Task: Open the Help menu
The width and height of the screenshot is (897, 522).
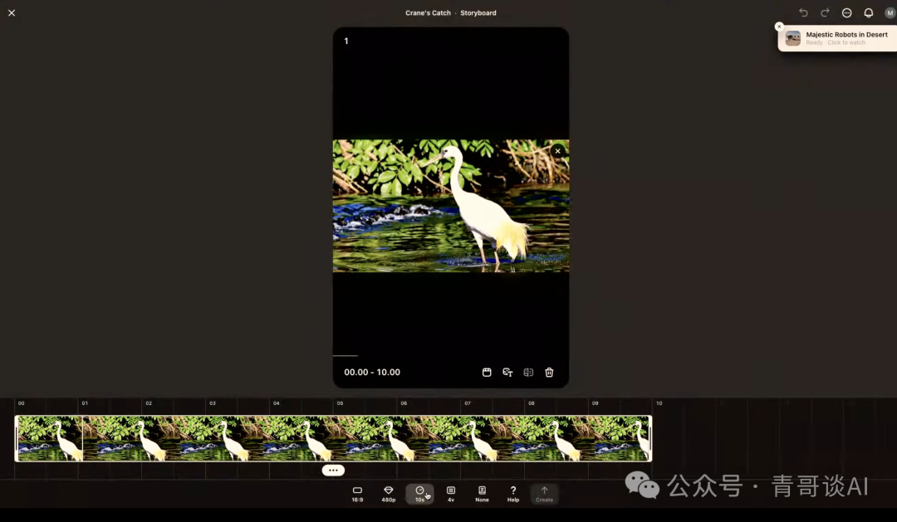Action: 513,494
